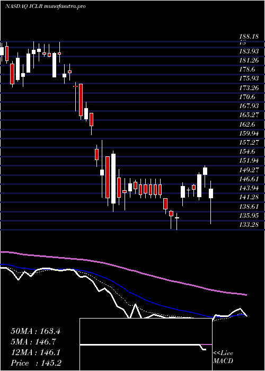Viewport: 265px width, 371px height.
Task: Click the 181.26 price level label
Action: point(249,60)
